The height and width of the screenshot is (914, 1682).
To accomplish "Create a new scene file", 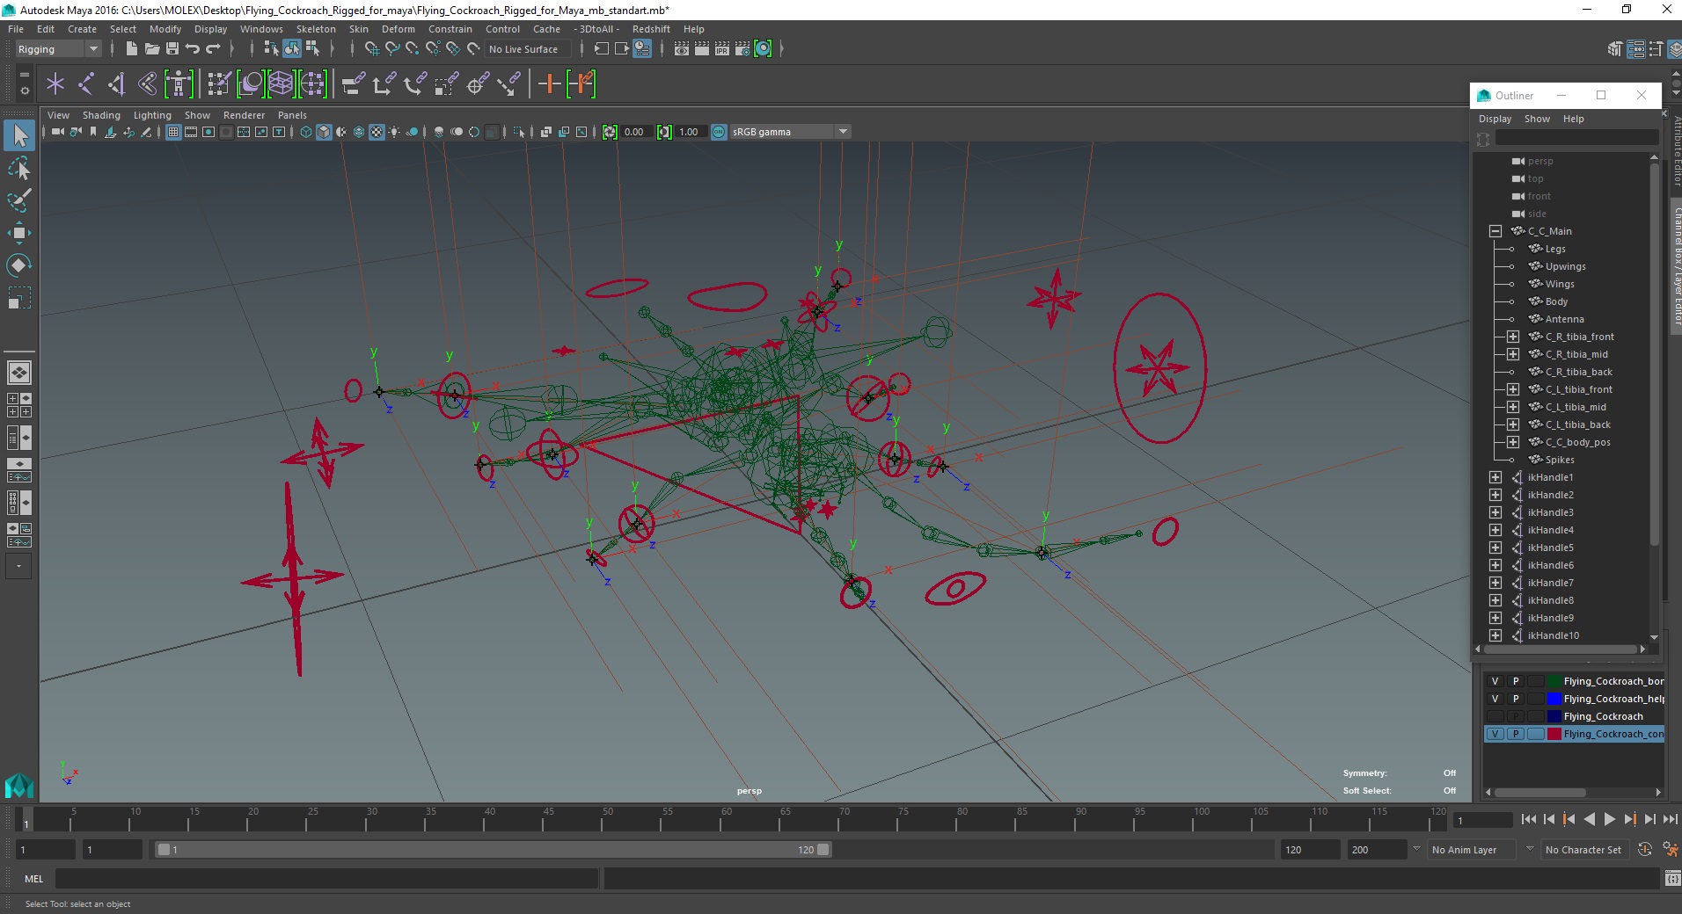I will [x=131, y=49].
